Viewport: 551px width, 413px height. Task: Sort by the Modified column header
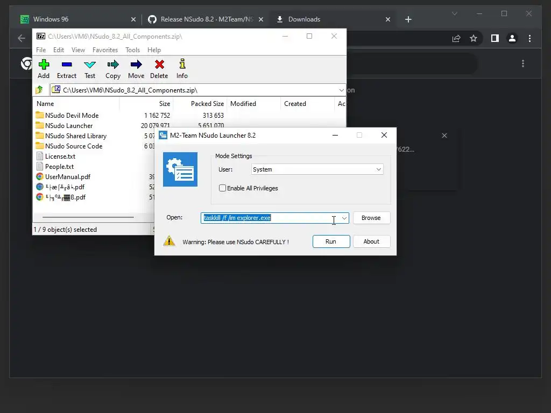254,104
